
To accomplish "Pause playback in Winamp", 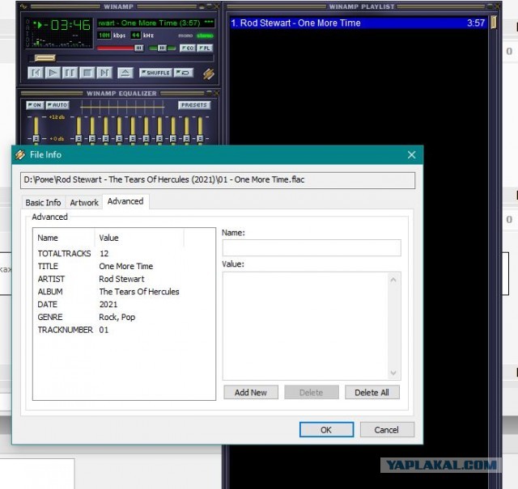I will 70,73.
